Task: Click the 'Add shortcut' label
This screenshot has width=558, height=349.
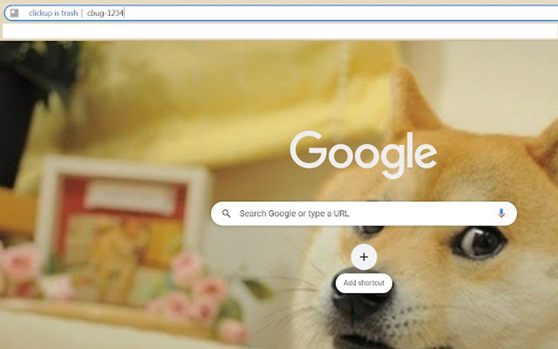Action: (x=364, y=283)
